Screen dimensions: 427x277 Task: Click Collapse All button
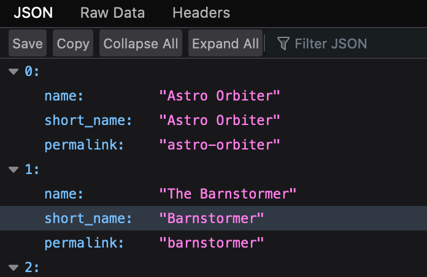coord(140,44)
